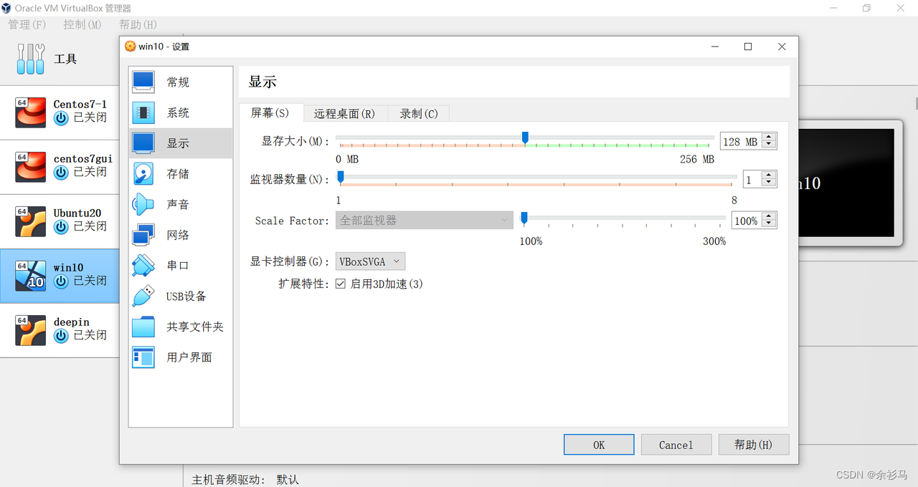Click the VirtualBox logo in title bar
Screen dimensions: 918x487
coord(6,8)
